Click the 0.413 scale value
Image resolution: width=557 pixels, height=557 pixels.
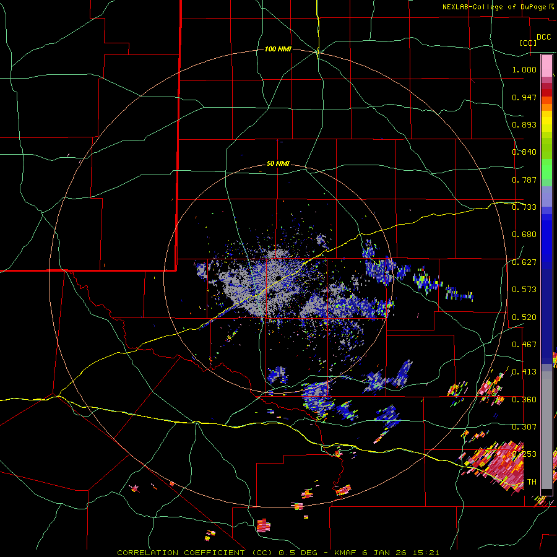click(524, 372)
